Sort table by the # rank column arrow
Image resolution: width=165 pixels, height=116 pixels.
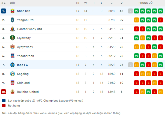pos(3,3)
